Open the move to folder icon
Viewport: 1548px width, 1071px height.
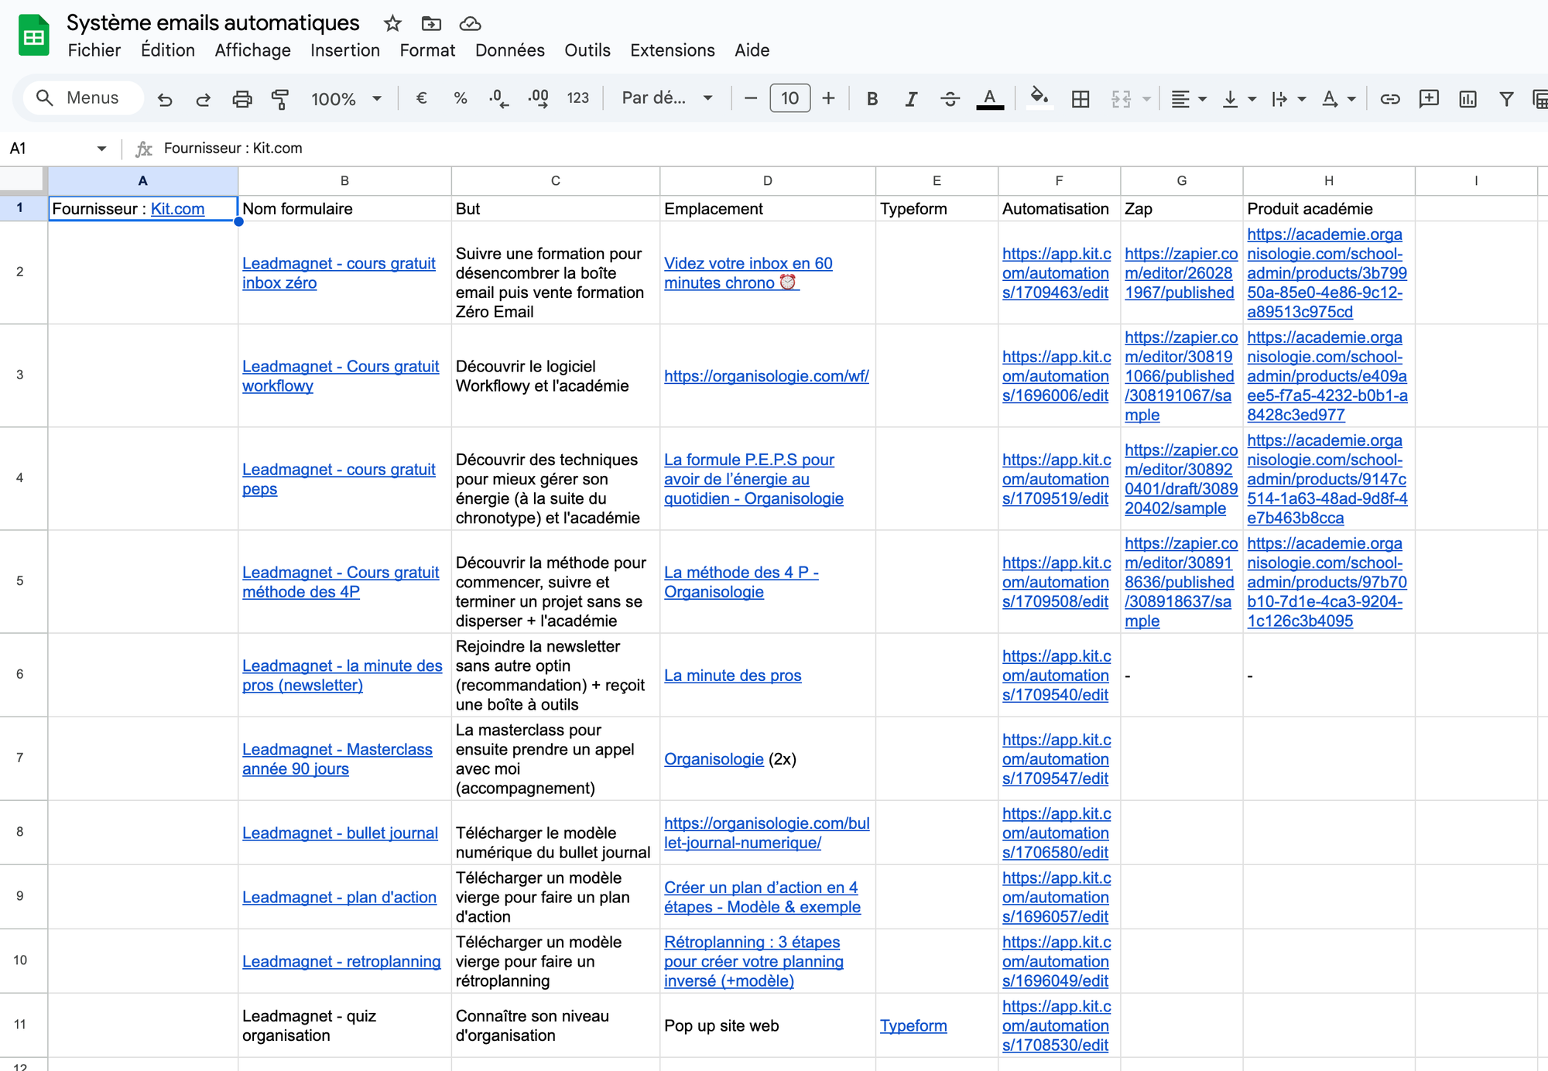431,23
